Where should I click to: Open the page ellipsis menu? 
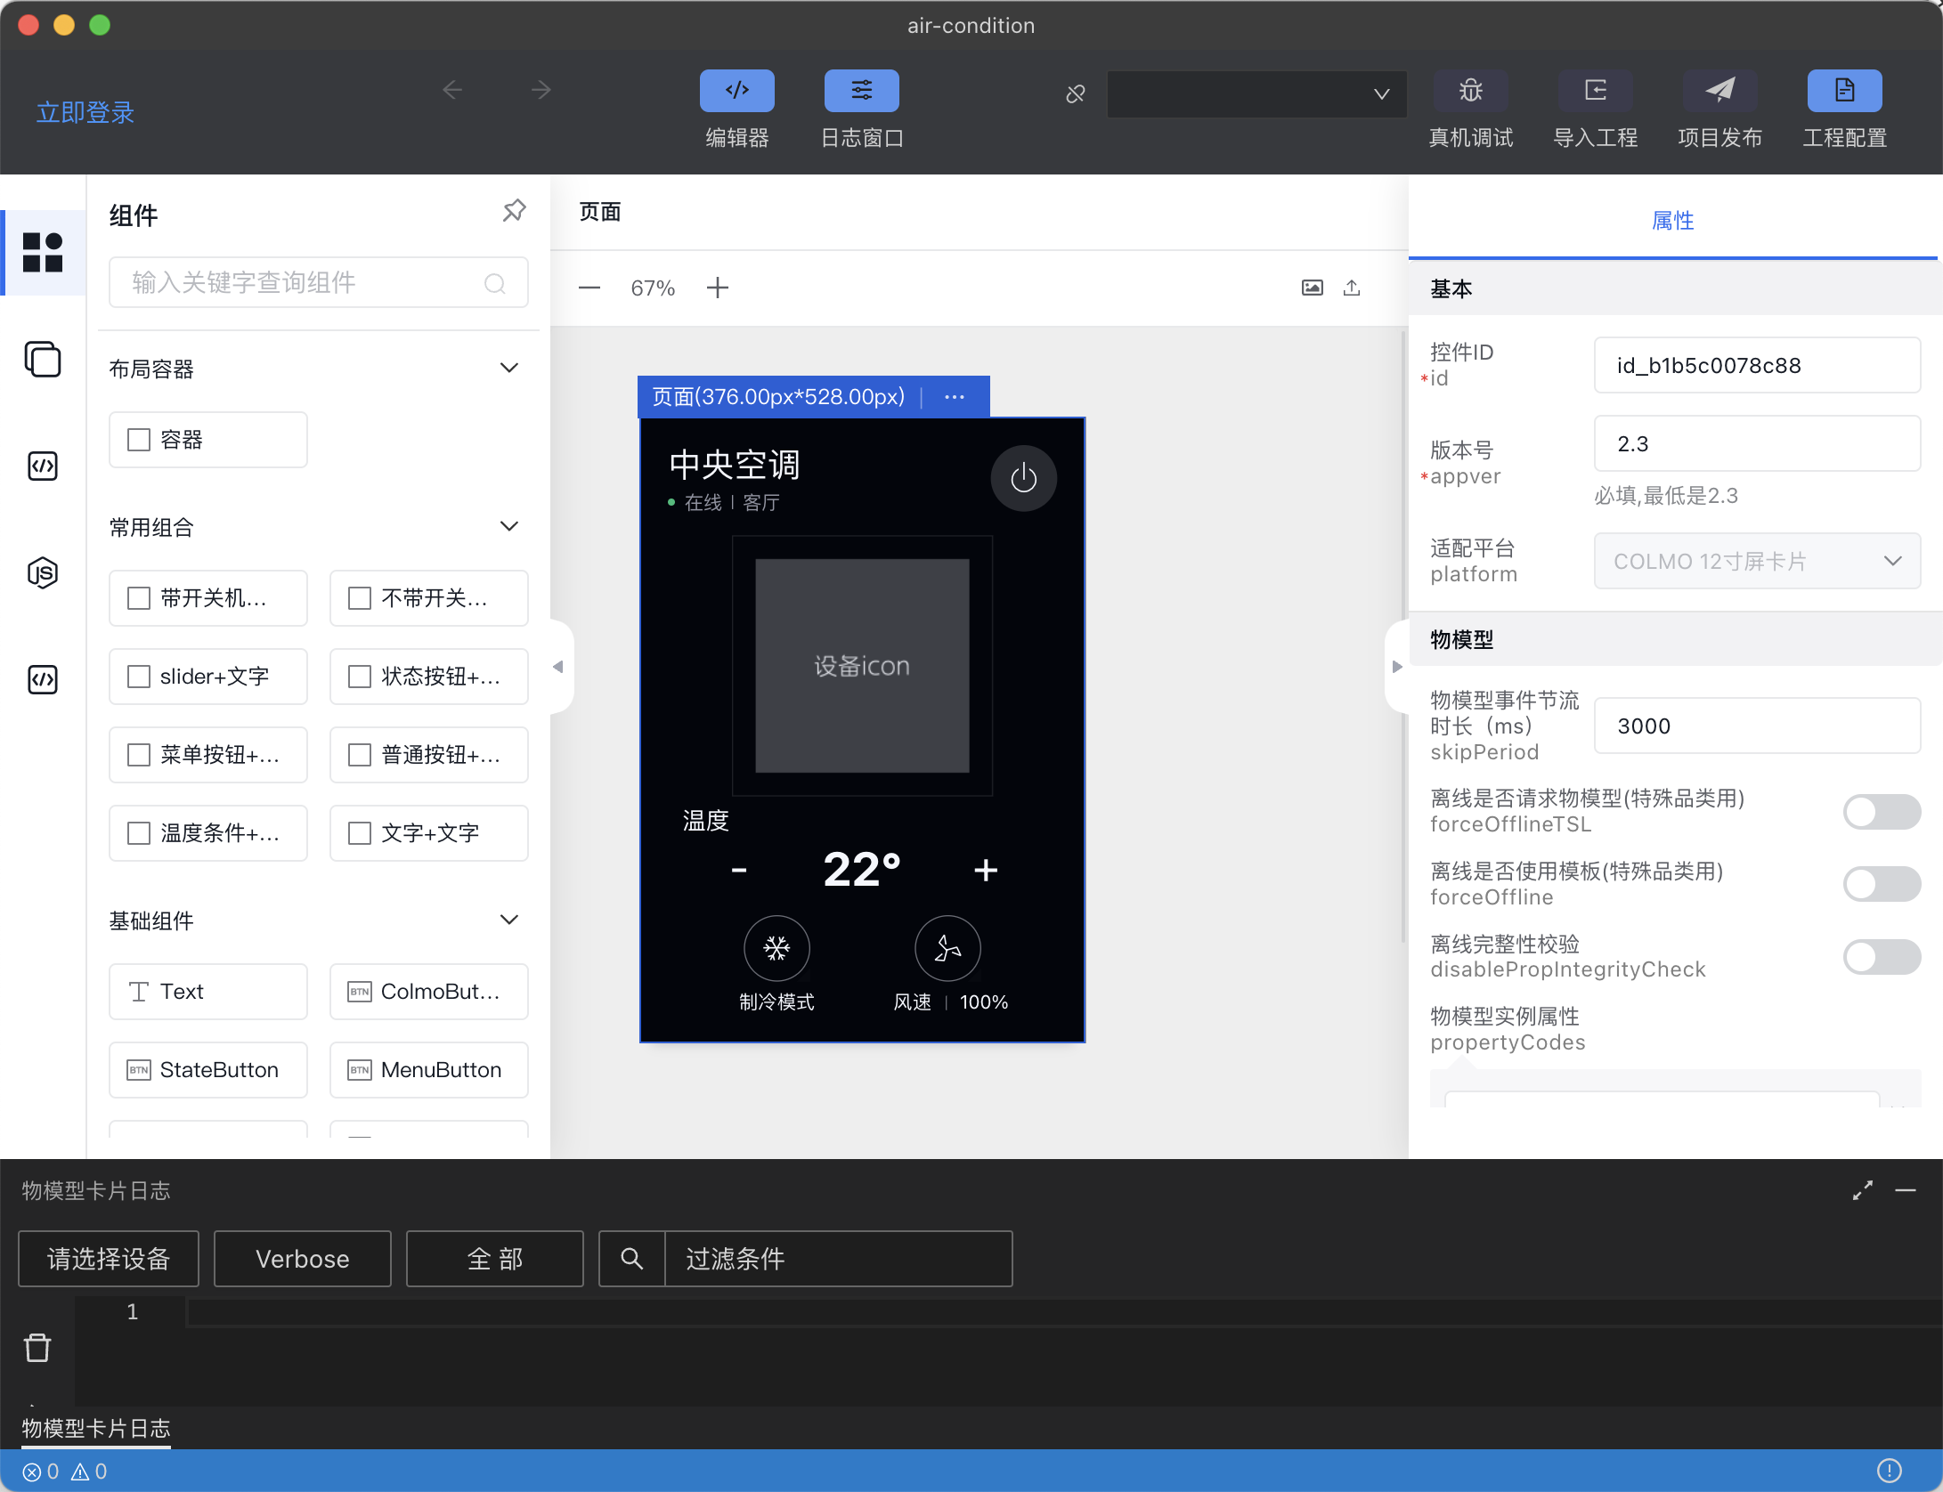coord(955,397)
